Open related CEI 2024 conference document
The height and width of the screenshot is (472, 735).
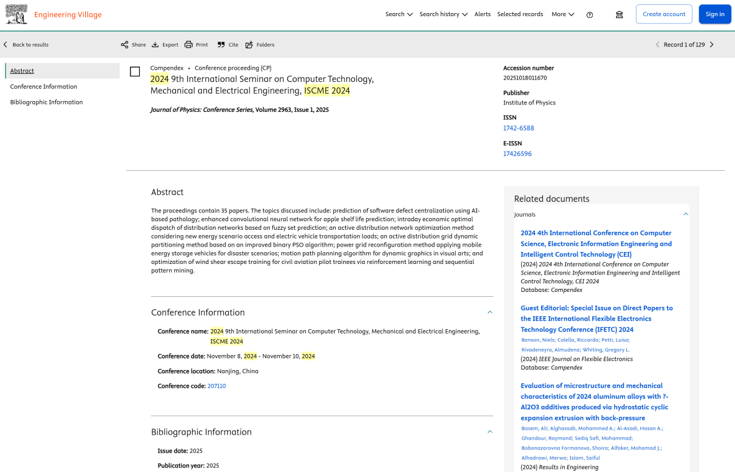point(596,243)
